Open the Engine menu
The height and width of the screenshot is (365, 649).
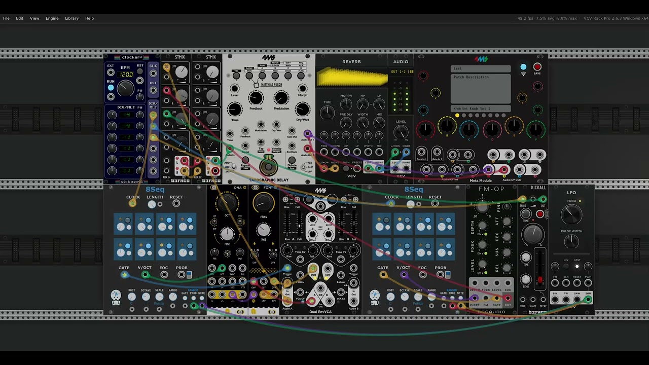(52, 18)
